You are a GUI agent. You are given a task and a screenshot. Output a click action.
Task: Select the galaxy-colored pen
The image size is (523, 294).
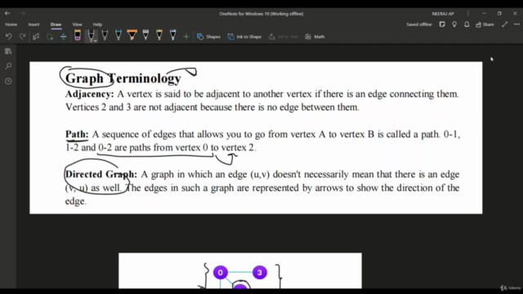click(x=172, y=35)
